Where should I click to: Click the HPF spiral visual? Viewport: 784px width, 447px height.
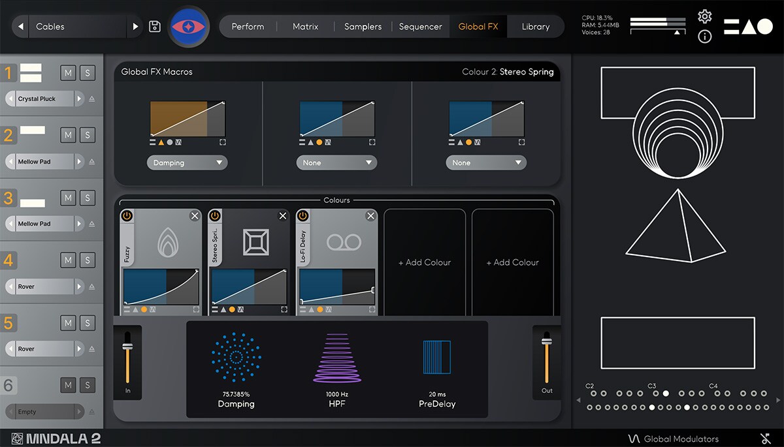tap(337, 357)
